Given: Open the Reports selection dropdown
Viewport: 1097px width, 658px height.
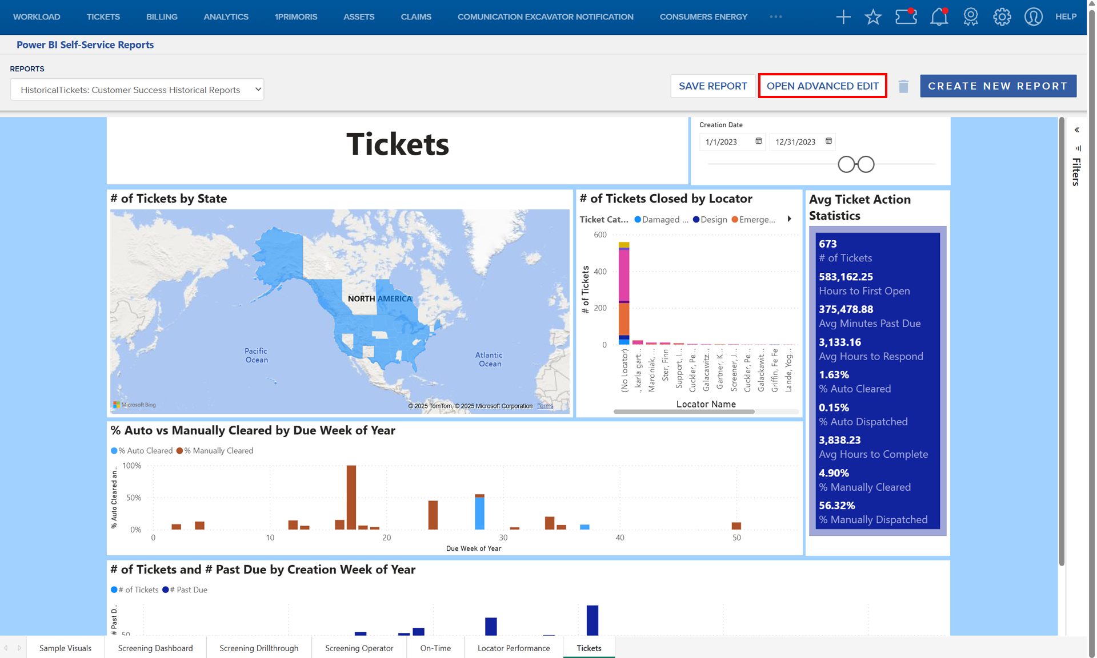Looking at the screenshot, I should tap(137, 90).
